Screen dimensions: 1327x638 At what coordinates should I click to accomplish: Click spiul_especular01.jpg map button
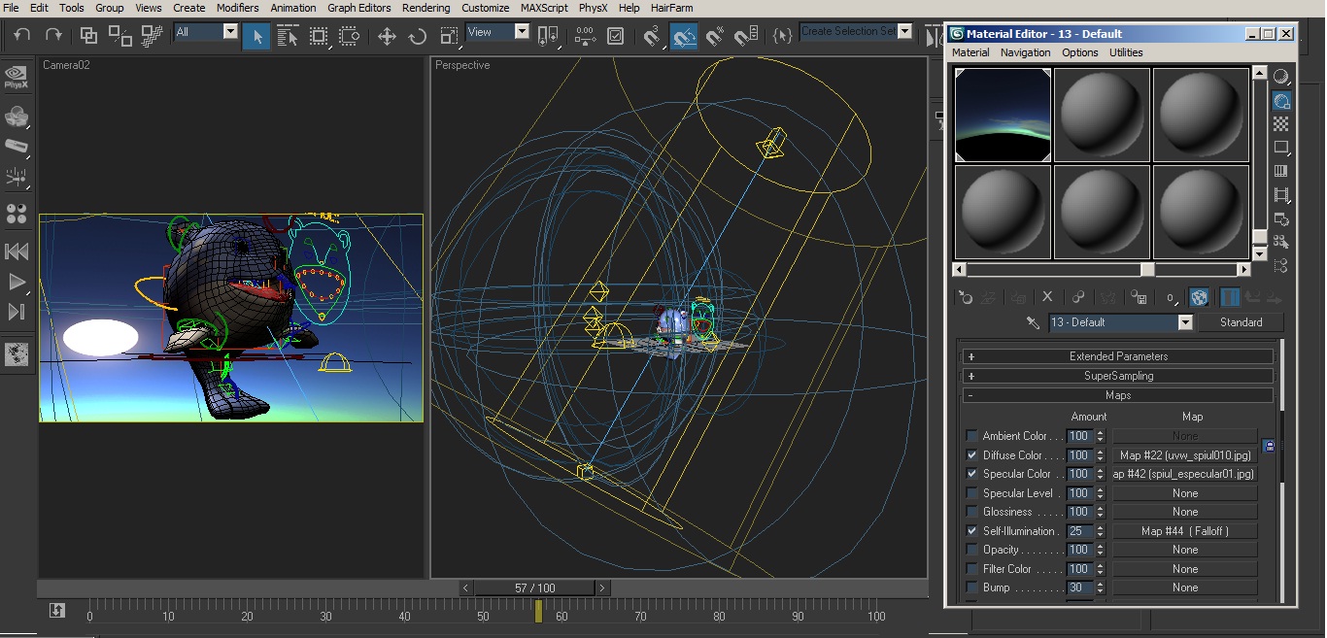click(x=1185, y=474)
